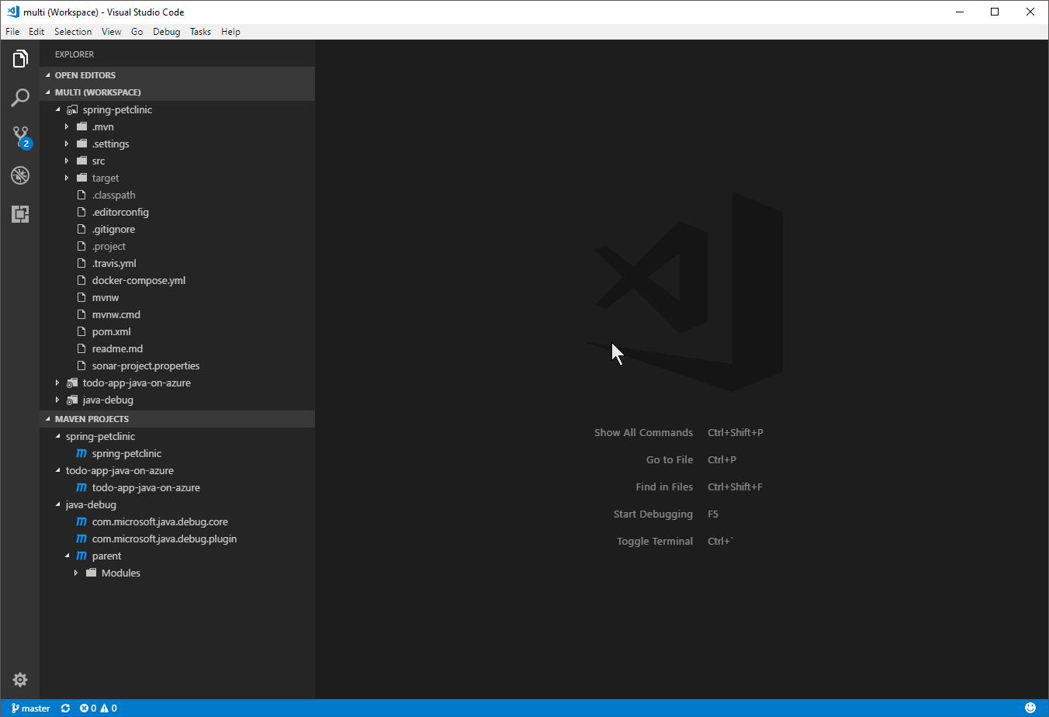Expand the java-debug workspace folder arrow
1049x717 pixels.
tap(57, 400)
